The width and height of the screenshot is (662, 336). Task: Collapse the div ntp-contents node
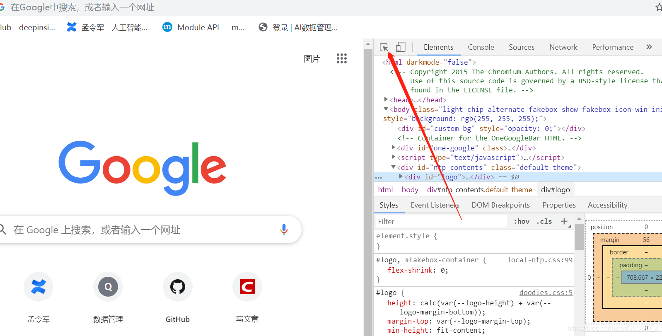click(394, 167)
